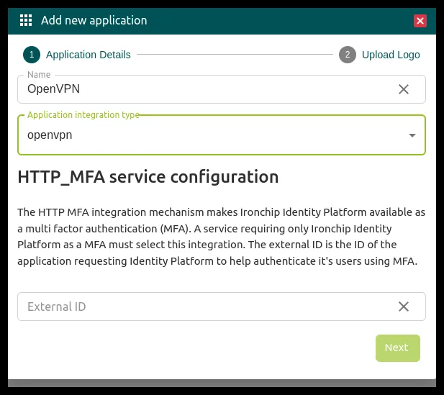Click the application grid icon in header
444x395 pixels.
(x=26, y=20)
